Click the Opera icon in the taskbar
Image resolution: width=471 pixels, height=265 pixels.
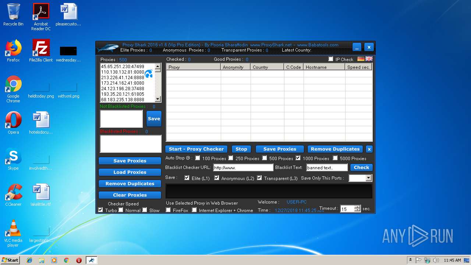pyautogui.click(x=79, y=260)
